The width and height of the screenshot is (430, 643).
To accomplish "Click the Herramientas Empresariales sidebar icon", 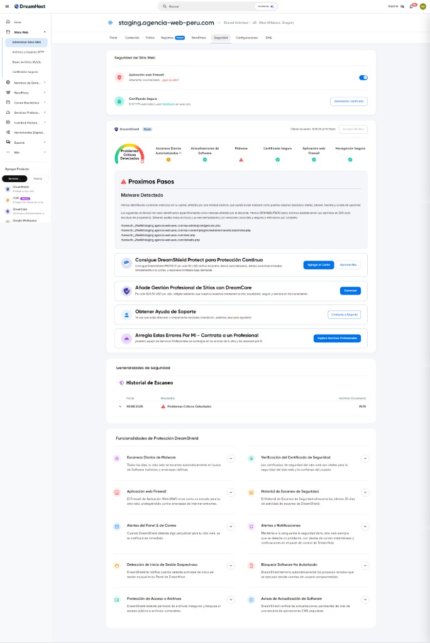I will click(x=8, y=132).
